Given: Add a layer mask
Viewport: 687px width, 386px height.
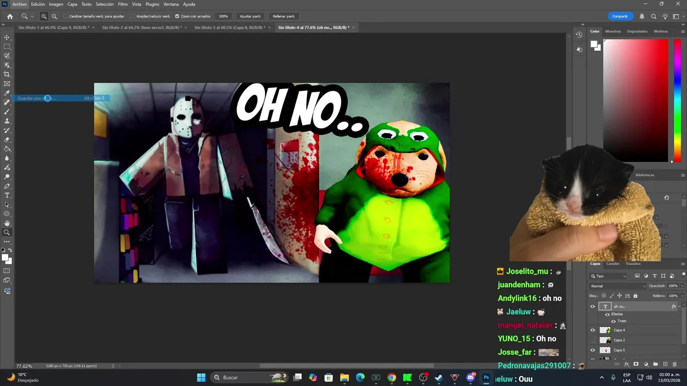Looking at the screenshot, I should [x=636, y=364].
